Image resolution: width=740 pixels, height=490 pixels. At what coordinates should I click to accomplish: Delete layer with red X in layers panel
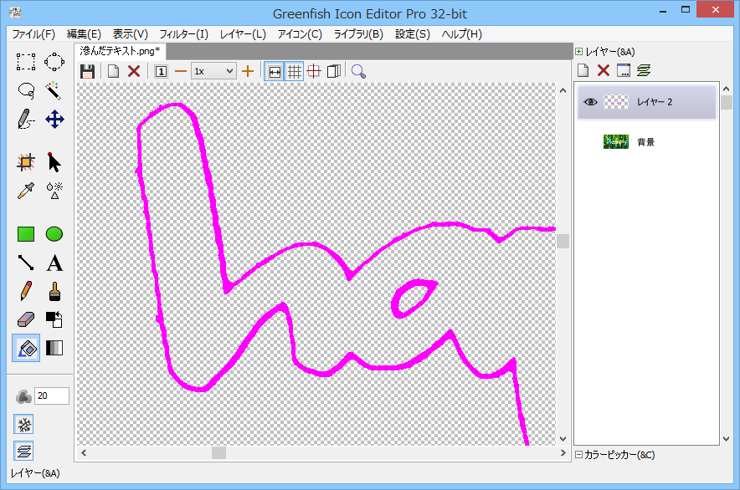click(603, 70)
